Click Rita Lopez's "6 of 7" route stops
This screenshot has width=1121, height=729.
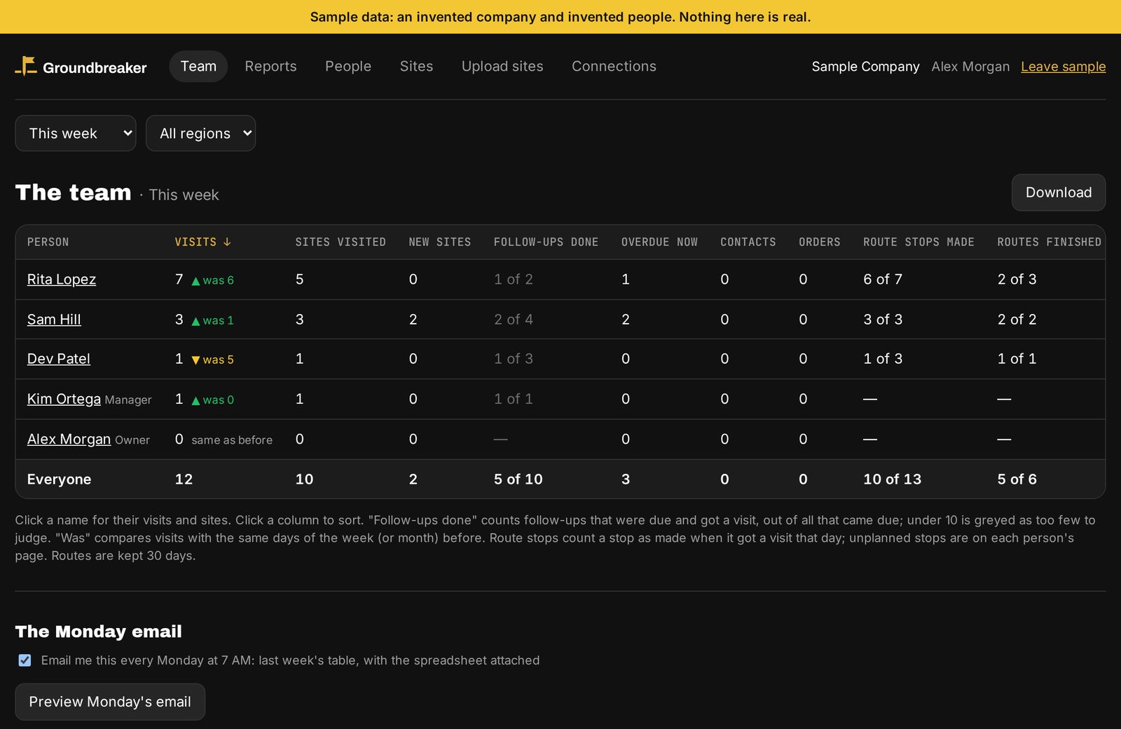pyautogui.click(x=883, y=279)
